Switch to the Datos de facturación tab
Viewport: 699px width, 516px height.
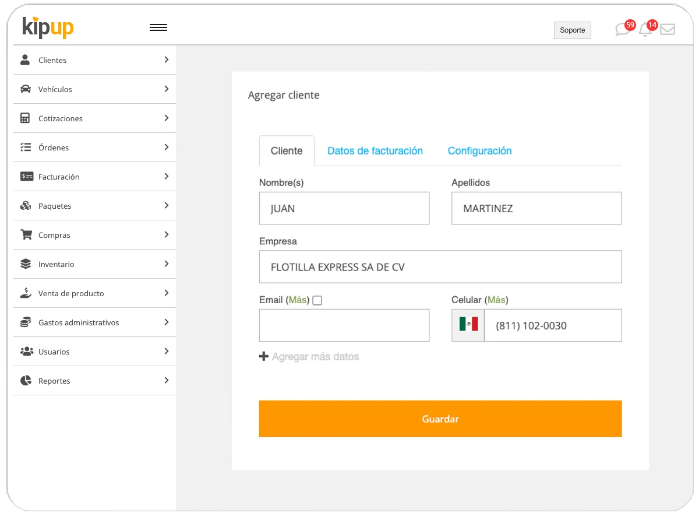[x=375, y=150]
